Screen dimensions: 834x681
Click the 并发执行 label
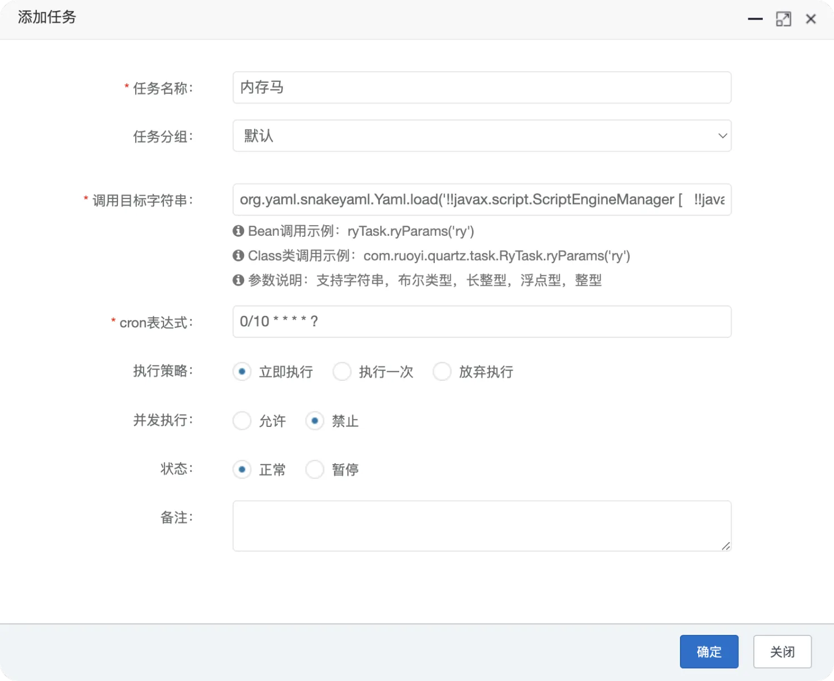(x=162, y=420)
